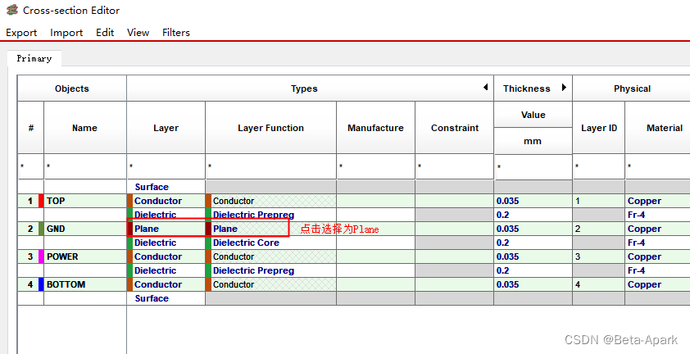
Task: Click the POWER layer thickness value 0.035
Action: pos(533,256)
